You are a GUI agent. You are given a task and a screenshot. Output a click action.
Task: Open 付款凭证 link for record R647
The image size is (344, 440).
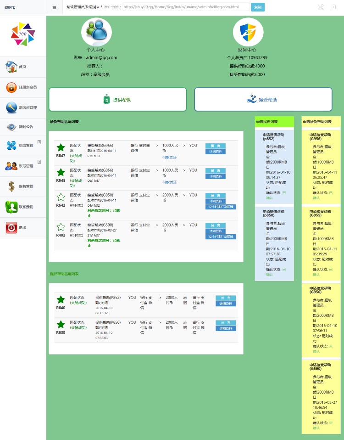point(170,158)
